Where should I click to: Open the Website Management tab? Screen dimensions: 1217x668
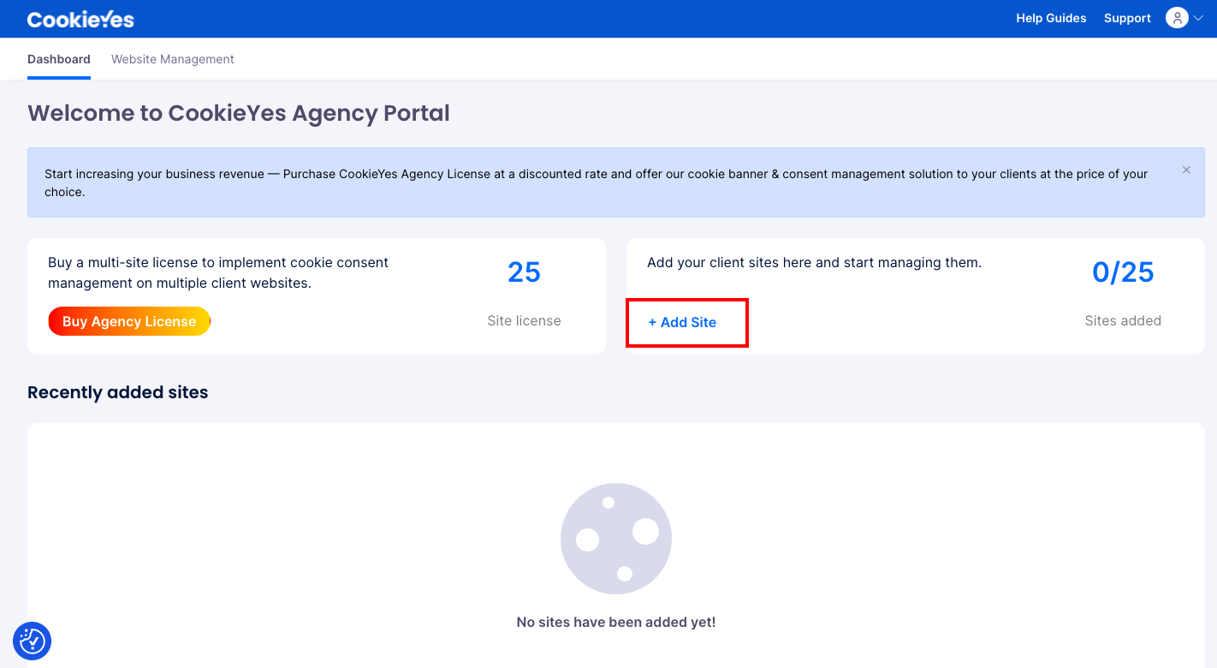click(173, 59)
